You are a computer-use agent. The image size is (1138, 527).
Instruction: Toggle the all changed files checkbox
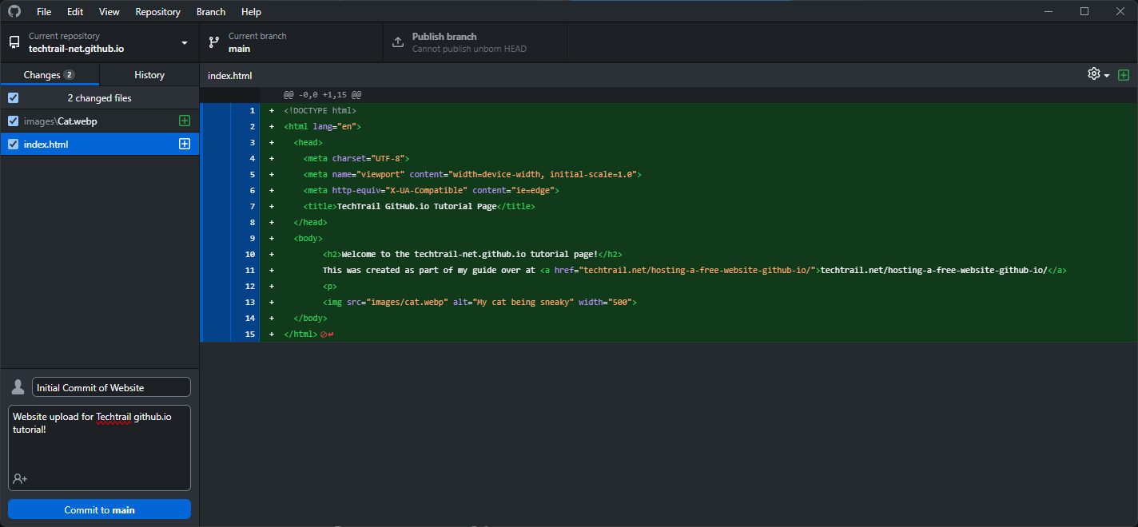pos(13,97)
